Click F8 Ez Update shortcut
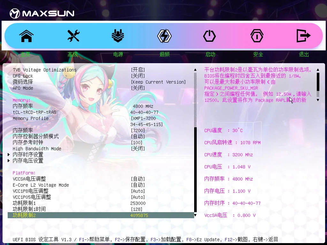Image resolution: width=327 pixels, height=245 pixels. pyautogui.click(x=203, y=240)
